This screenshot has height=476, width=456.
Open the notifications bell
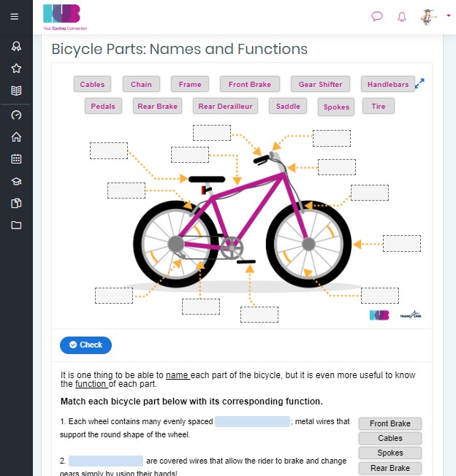pos(401,17)
